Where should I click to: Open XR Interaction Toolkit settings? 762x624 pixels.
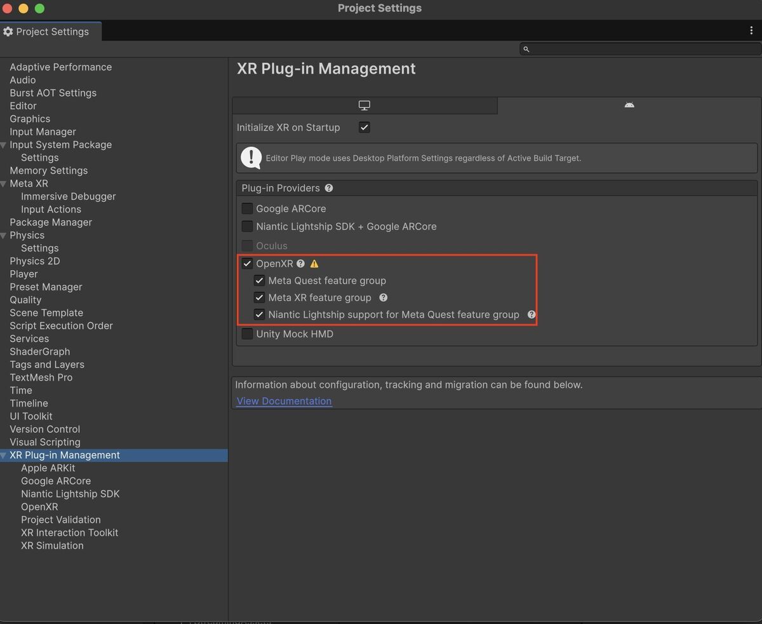coord(70,532)
